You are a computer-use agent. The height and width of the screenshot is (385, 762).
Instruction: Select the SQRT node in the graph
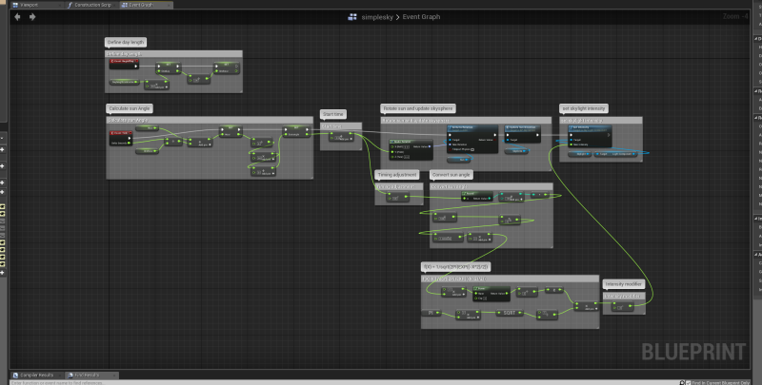pos(510,312)
